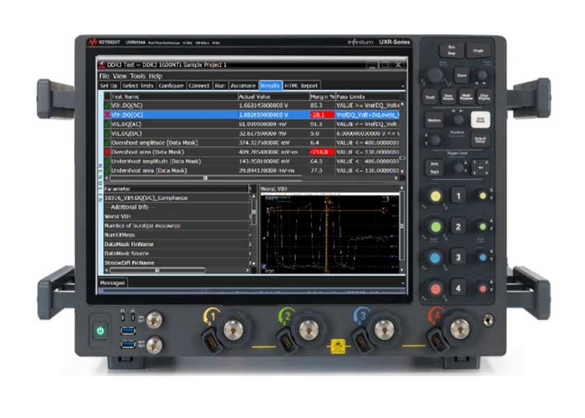Click the results table horizontal scrollbar thumb
Screen dimensions: 585x418
205,178
